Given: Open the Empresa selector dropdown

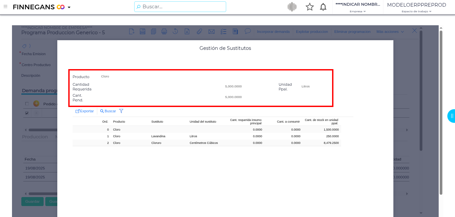Looking at the screenshot, I should 358,11.
